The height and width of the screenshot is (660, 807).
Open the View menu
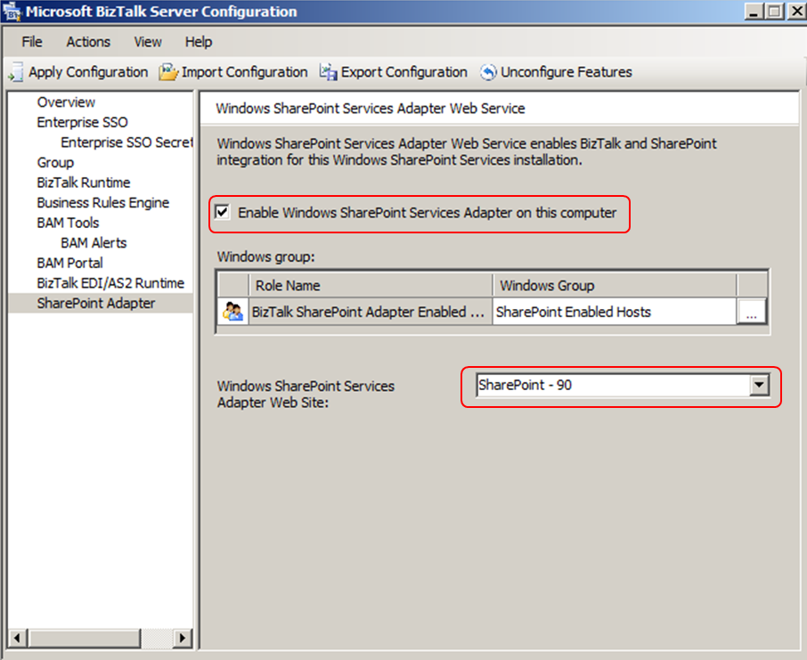click(148, 42)
